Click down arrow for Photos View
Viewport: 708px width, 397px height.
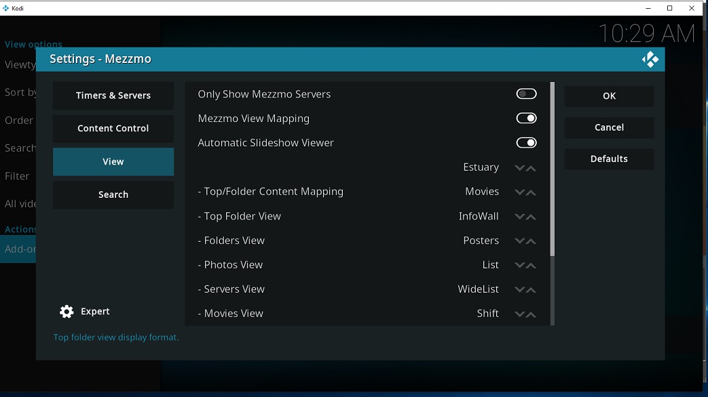click(x=519, y=265)
